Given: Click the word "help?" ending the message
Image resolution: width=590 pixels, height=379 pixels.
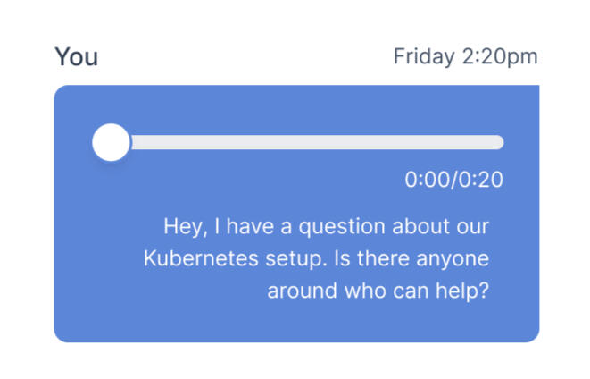Looking at the screenshot, I should 464,291.
